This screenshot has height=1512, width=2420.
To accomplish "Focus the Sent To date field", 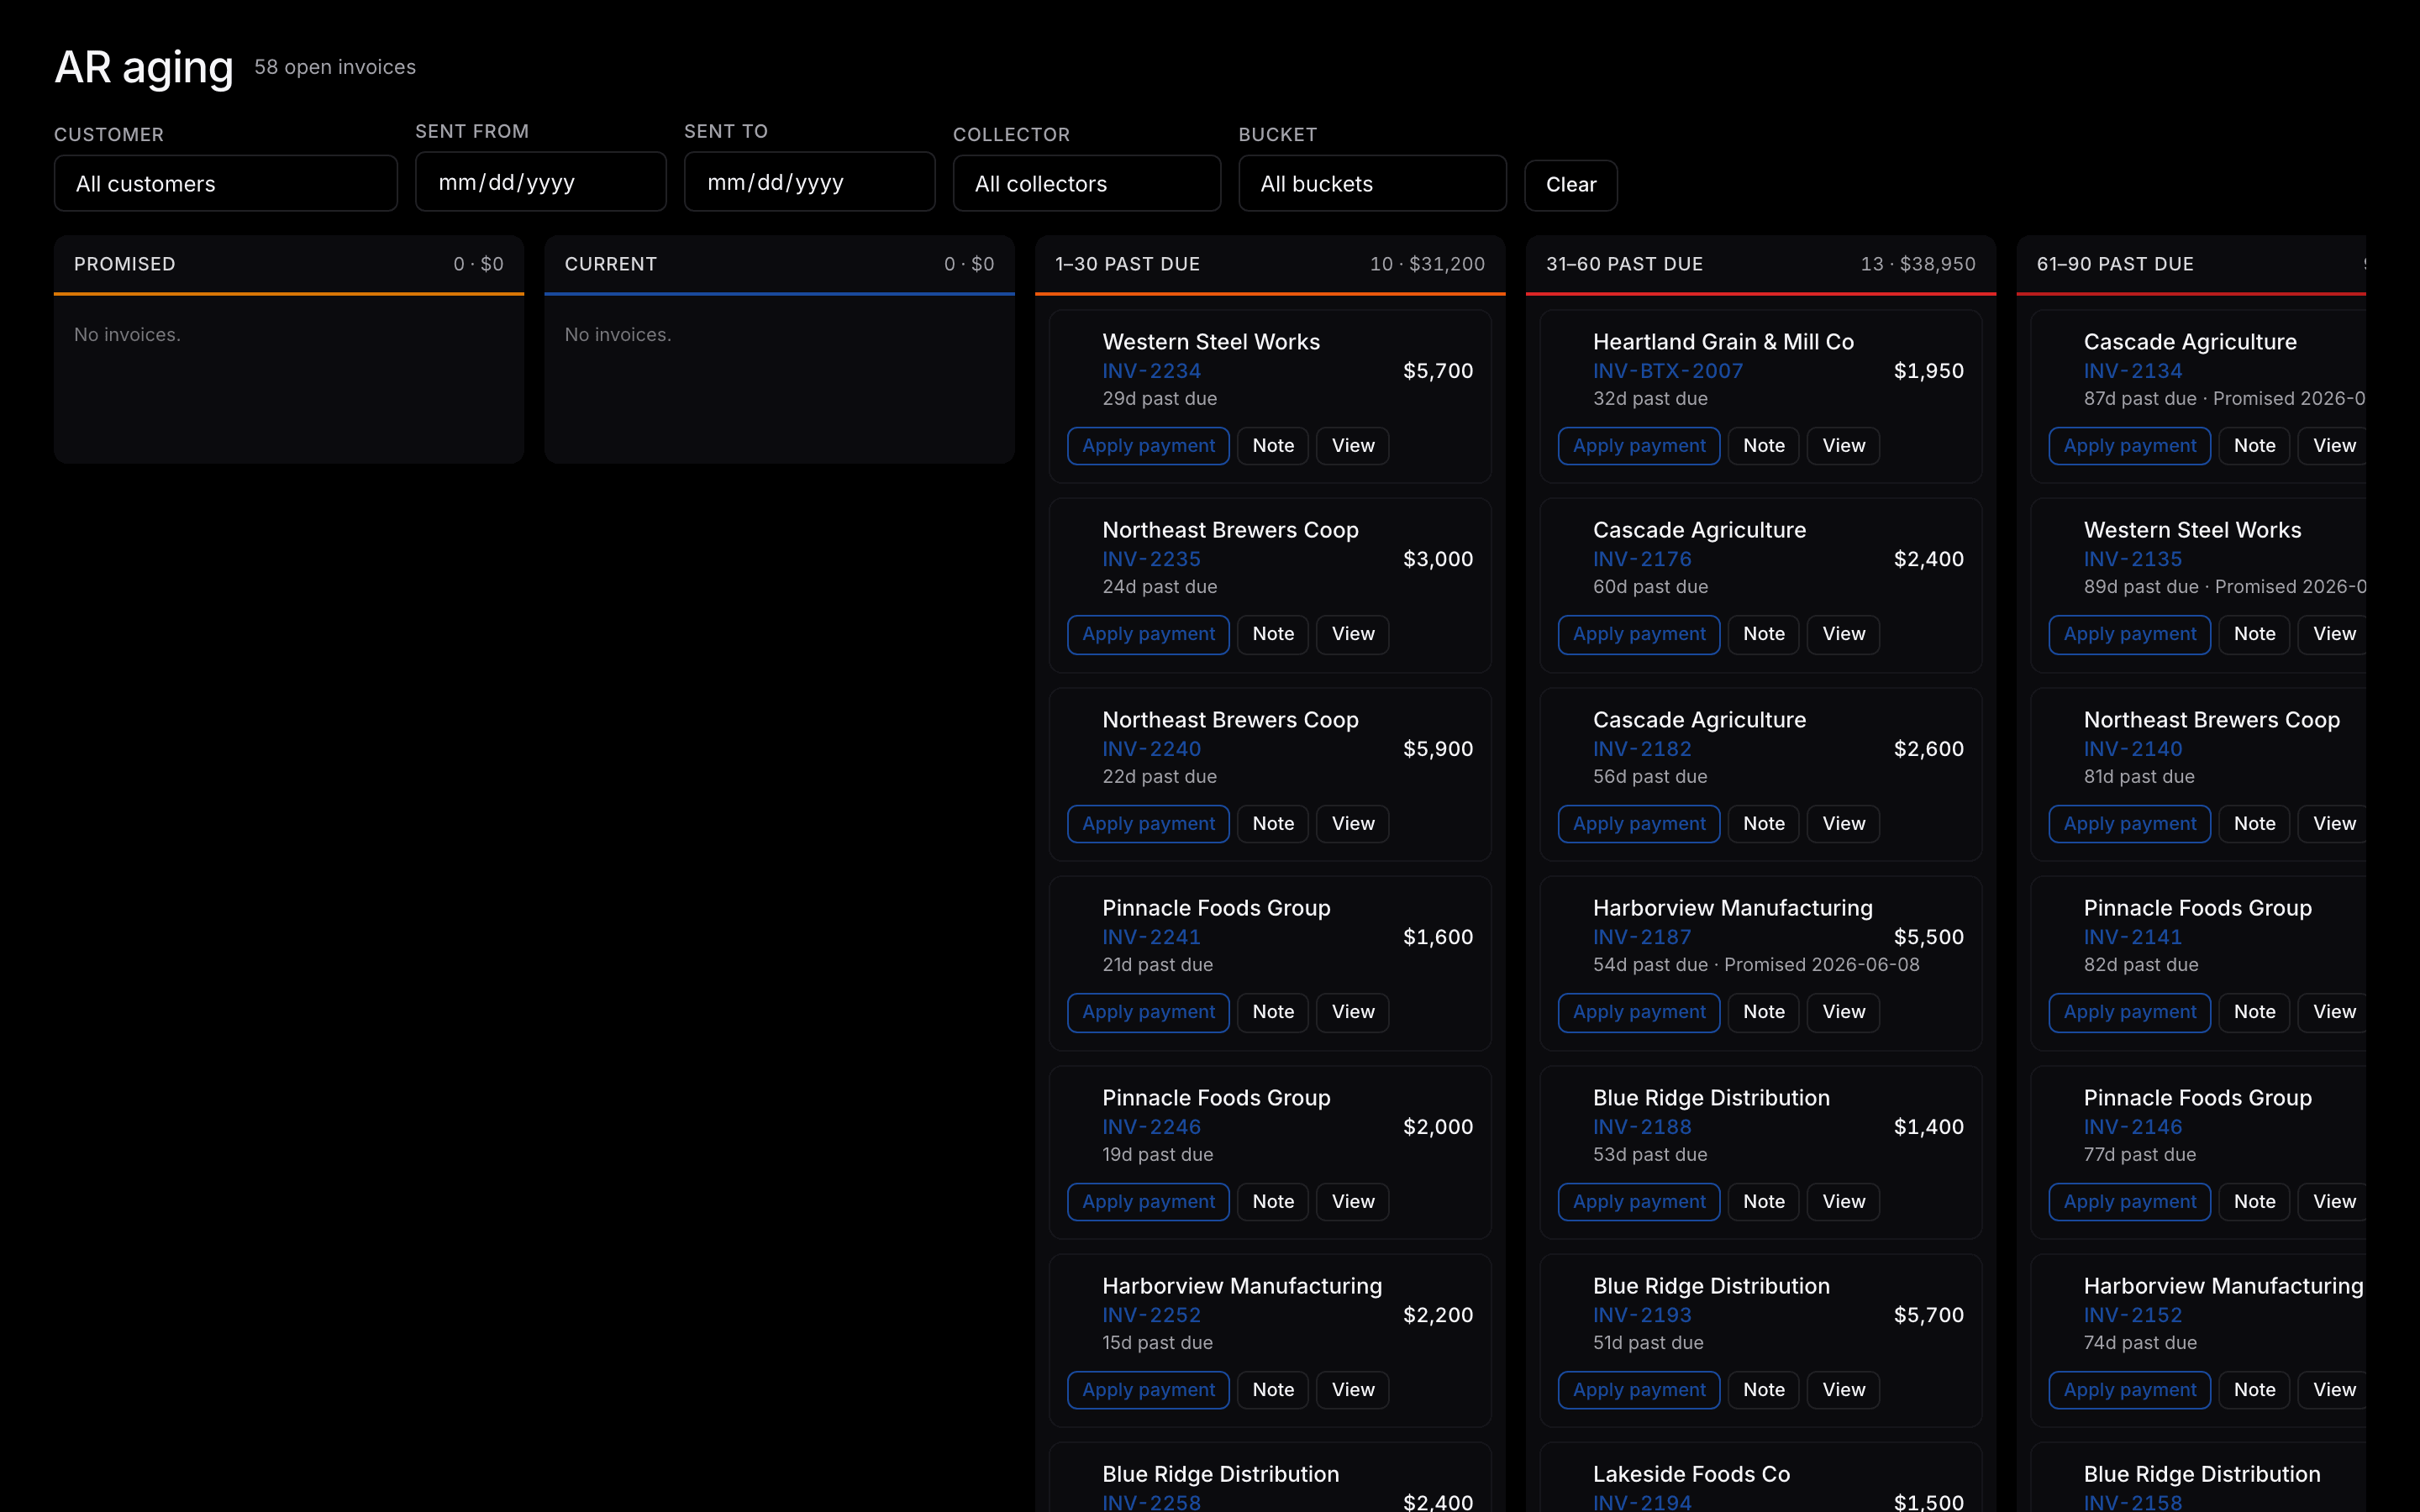I will tap(809, 181).
